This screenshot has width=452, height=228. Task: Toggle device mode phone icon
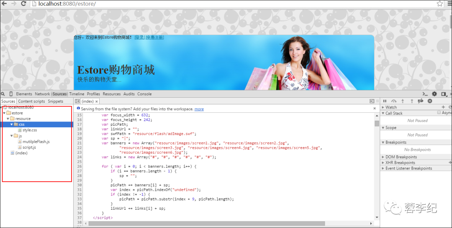11,94
